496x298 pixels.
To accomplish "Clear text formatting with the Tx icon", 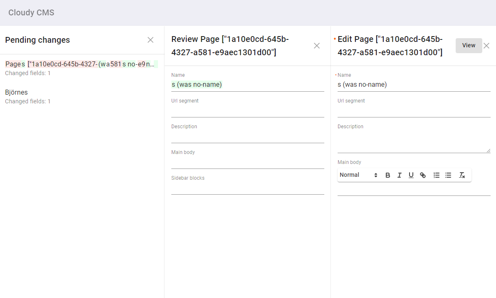I will click(461, 175).
